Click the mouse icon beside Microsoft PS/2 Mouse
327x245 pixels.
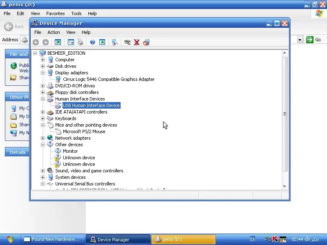tap(58, 131)
